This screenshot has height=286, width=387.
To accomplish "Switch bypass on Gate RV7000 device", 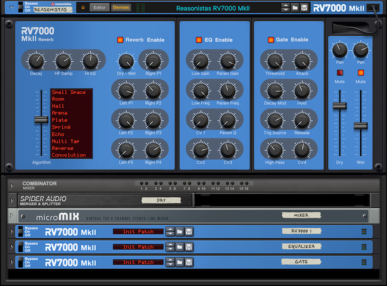I will [20, 262].
